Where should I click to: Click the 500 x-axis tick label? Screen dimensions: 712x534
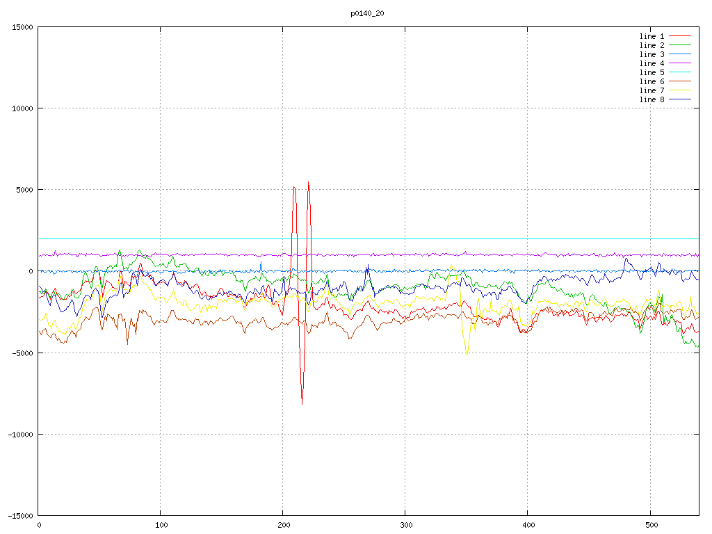click(650, 525)
